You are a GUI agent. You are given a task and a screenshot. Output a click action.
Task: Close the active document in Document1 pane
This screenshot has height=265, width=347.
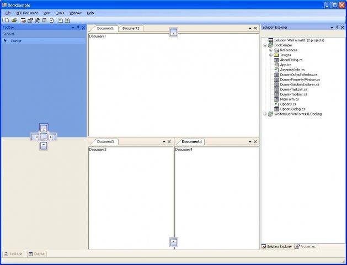pyautogui.click(x=255, y=29)
